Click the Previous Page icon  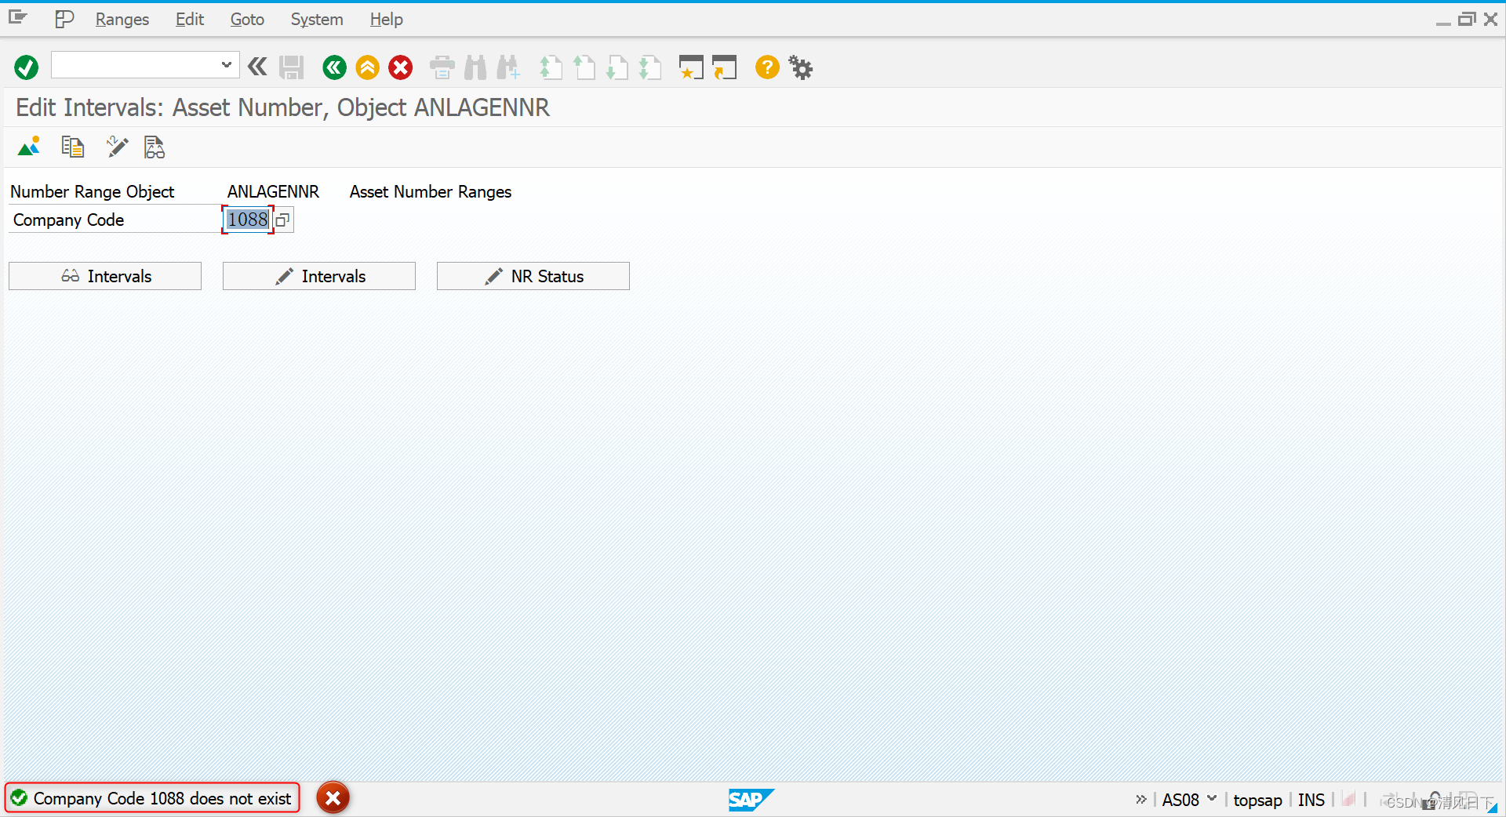pyautogui.click(x=584, y=67)
